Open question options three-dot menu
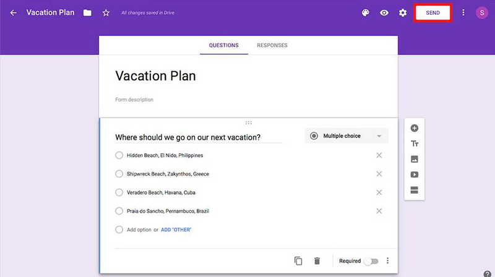Viewport: 495px width, 277px height. pyautogui.click(x=388, y=261)
